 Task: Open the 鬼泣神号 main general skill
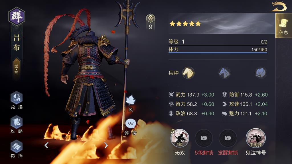(256, 138)
